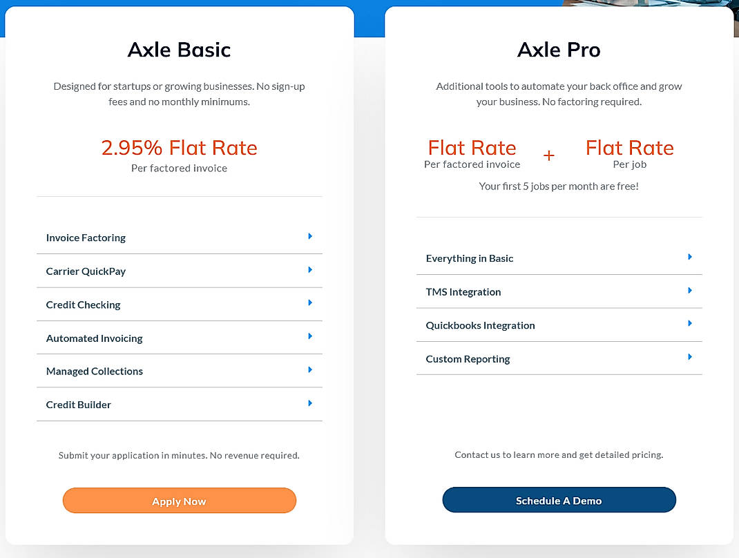This screenshot has height=558, width=739.
Task: Select the Custom Reporting feature label
Action: point(468,358)
